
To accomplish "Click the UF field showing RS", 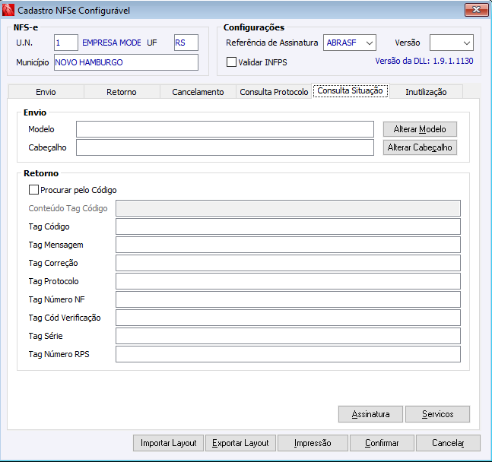I will [x=186, y=43].
